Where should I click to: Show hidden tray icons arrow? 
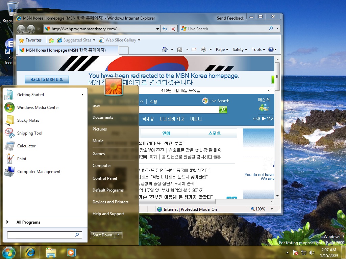click(x=287, y=253)
